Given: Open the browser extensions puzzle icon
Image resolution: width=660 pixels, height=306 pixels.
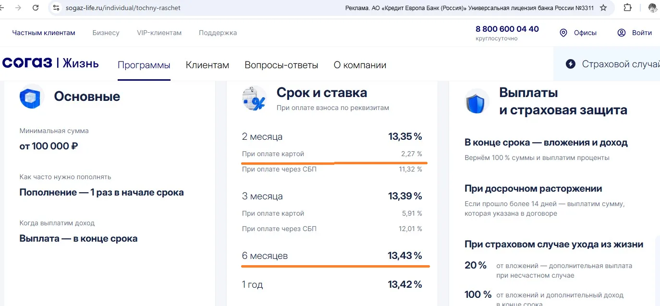Looking at the screenshot, I should (x=627, y=8).
